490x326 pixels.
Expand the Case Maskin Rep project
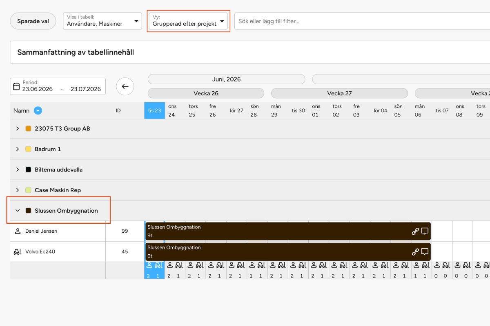[18, 190]
